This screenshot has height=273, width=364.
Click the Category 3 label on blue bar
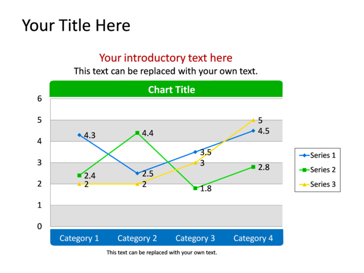point(195,238)
